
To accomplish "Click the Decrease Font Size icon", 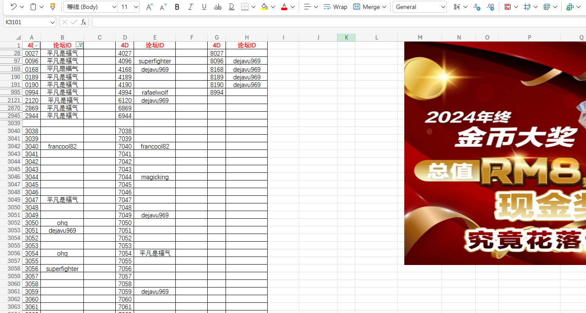I will click(x=162, y=7).
